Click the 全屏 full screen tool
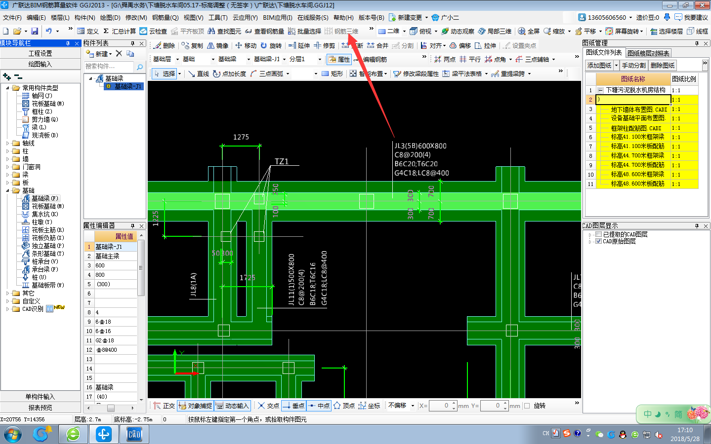The width and height of the screenshot is (711, 444). coord(529,31)
